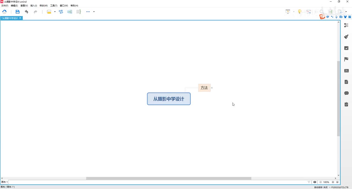This screenshot has width=352, height=189.
Task: Open the Markers flag panel
Action: (x=346, y=59)
